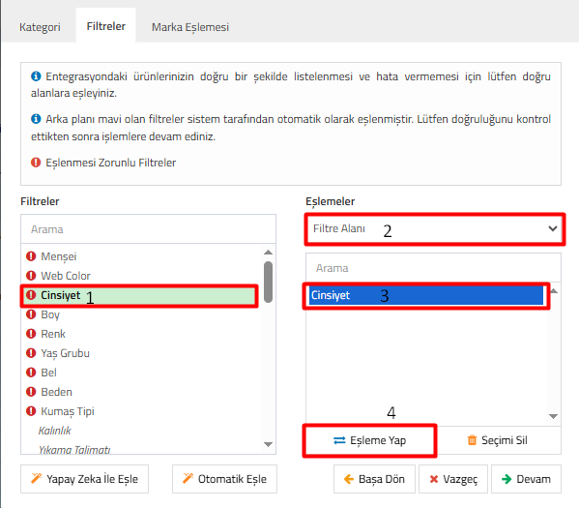Click the required icon beside Renk

[31, 334]
